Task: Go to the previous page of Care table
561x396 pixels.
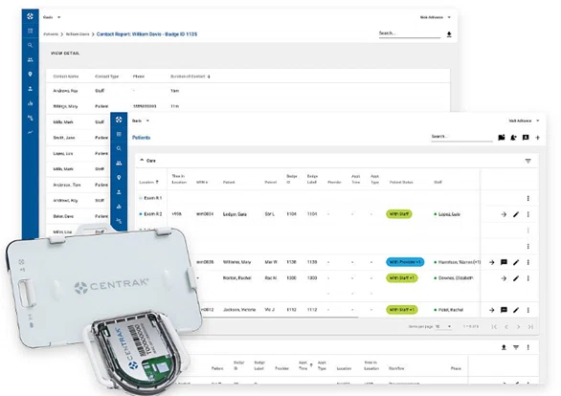Action: tap(506, 327)
